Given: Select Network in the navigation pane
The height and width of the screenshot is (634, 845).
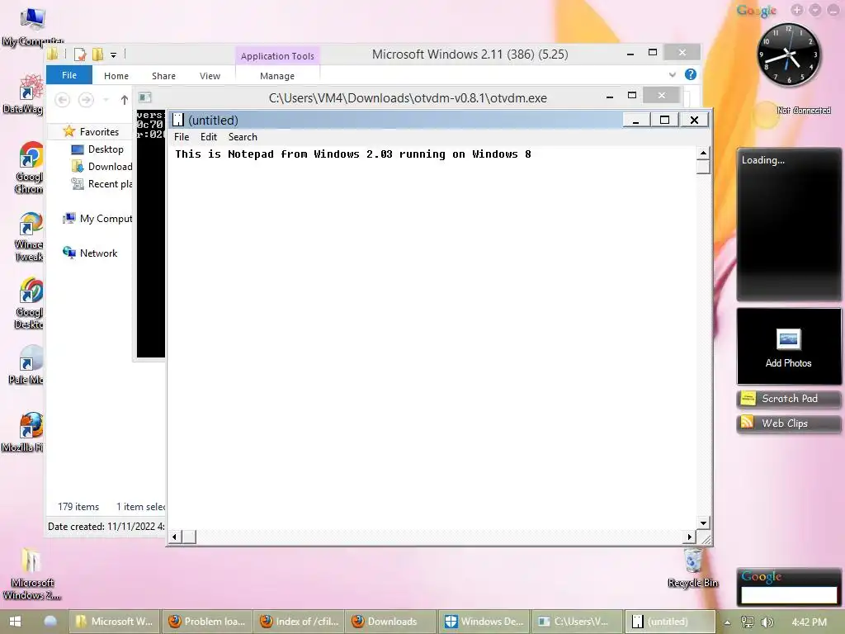Looking at the screenshot, I should (x=90, y=253).
